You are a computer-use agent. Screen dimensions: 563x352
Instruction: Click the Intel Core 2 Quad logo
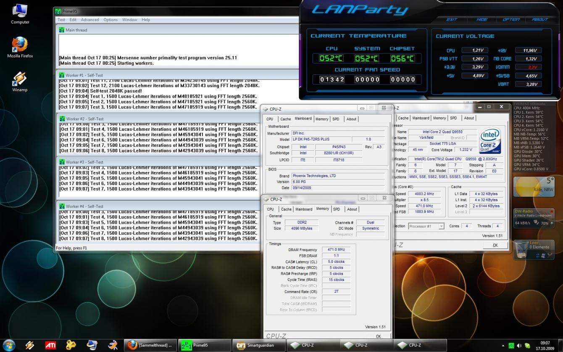coord(490,141)
